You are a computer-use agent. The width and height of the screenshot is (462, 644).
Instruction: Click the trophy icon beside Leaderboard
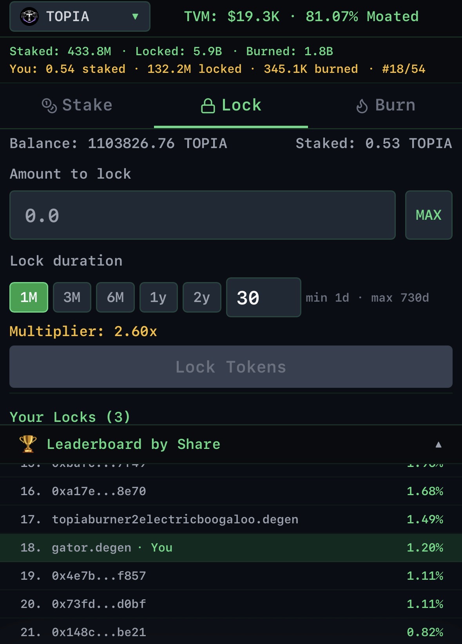tap(28, 444)
